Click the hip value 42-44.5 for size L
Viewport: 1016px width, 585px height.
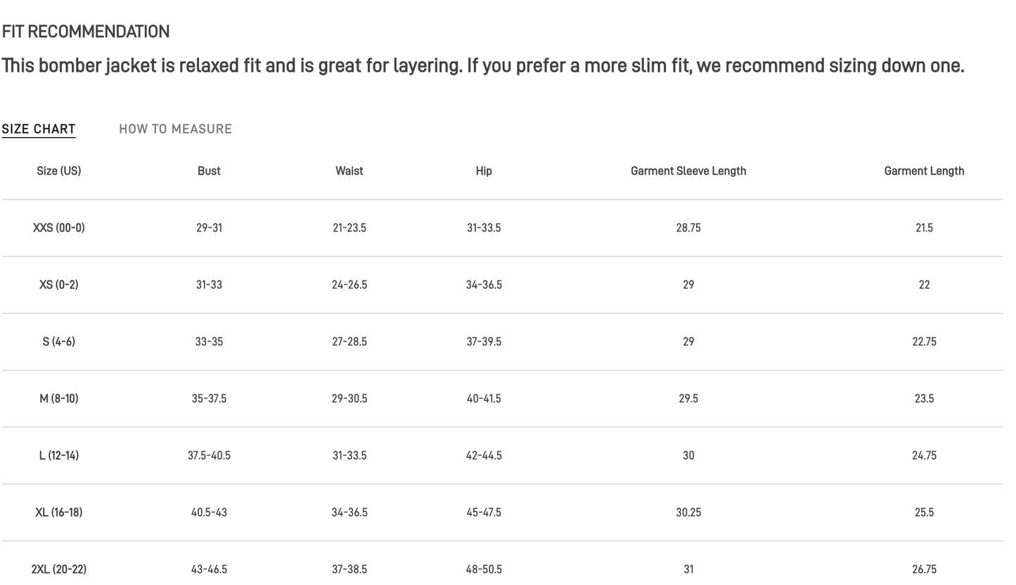[484, 456]
